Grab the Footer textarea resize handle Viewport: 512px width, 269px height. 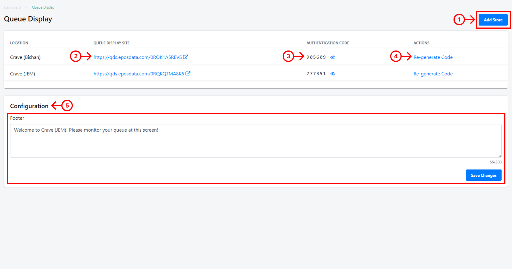(x=500, y=155)
